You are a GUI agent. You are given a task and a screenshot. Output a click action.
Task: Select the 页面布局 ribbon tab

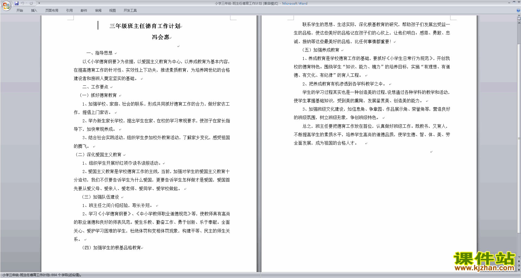coord(52,10)
